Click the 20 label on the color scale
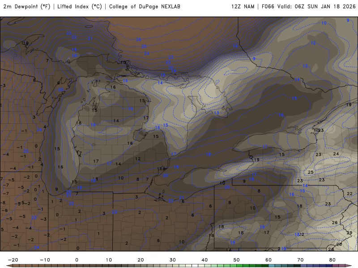This screenshot has width=358, height=268. tap(141, 260)
